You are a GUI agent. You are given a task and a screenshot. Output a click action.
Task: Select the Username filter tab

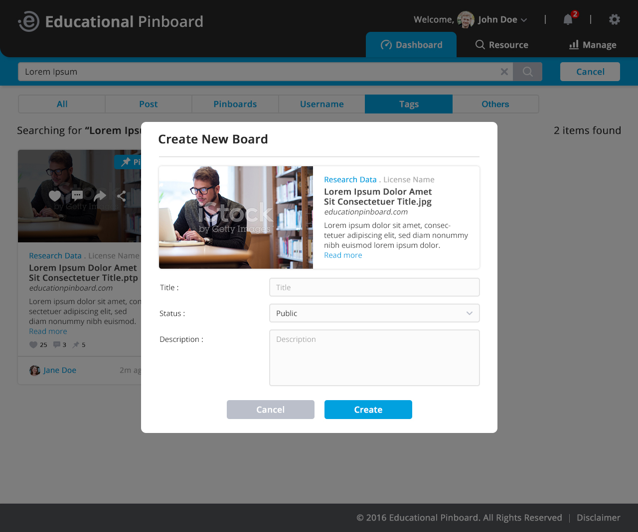pyautogui.click(x=321, y=104)
